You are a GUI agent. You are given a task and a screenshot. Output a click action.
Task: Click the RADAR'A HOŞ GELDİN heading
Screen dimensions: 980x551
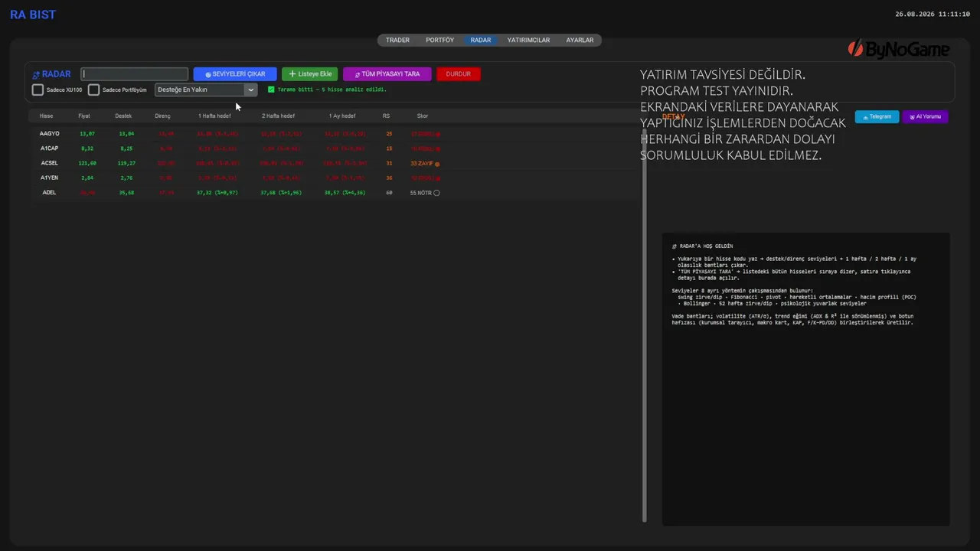702,246
